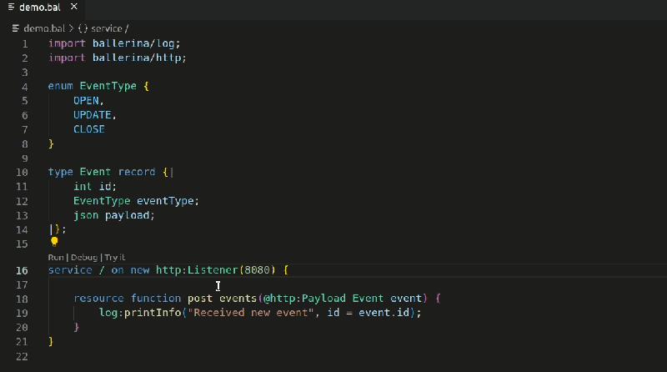The width and height of the screenshot is (667, 372).
Task: Click '@http:Payload' annotation
Action: pos(304,299)
